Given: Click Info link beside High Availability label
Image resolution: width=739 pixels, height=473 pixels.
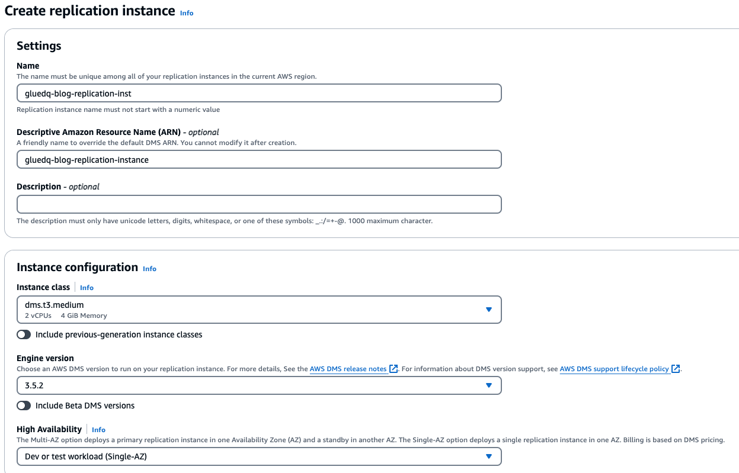Looking at the screenshot, I should tap(98, 430).
